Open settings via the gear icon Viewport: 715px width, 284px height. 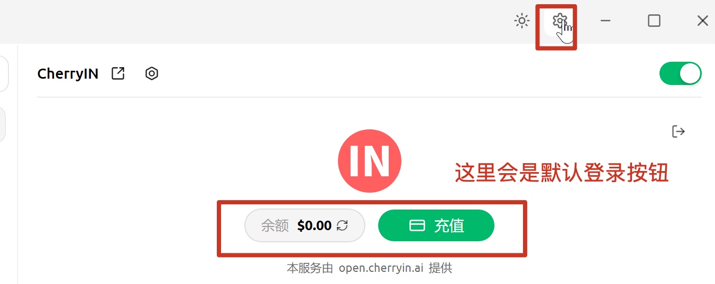pos(560,21)
